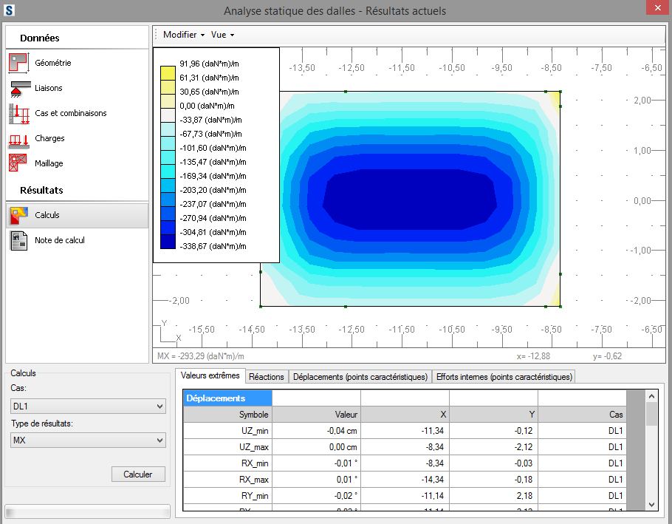This screenshot has width=672, height=524.
Task: Open the Note de calcul icon
Action: (18, 240)
